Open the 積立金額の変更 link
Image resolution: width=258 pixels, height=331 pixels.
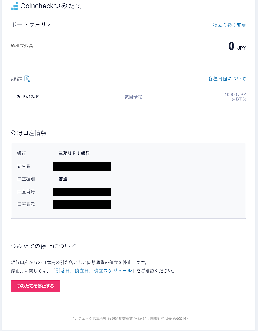tap(229, 25)
